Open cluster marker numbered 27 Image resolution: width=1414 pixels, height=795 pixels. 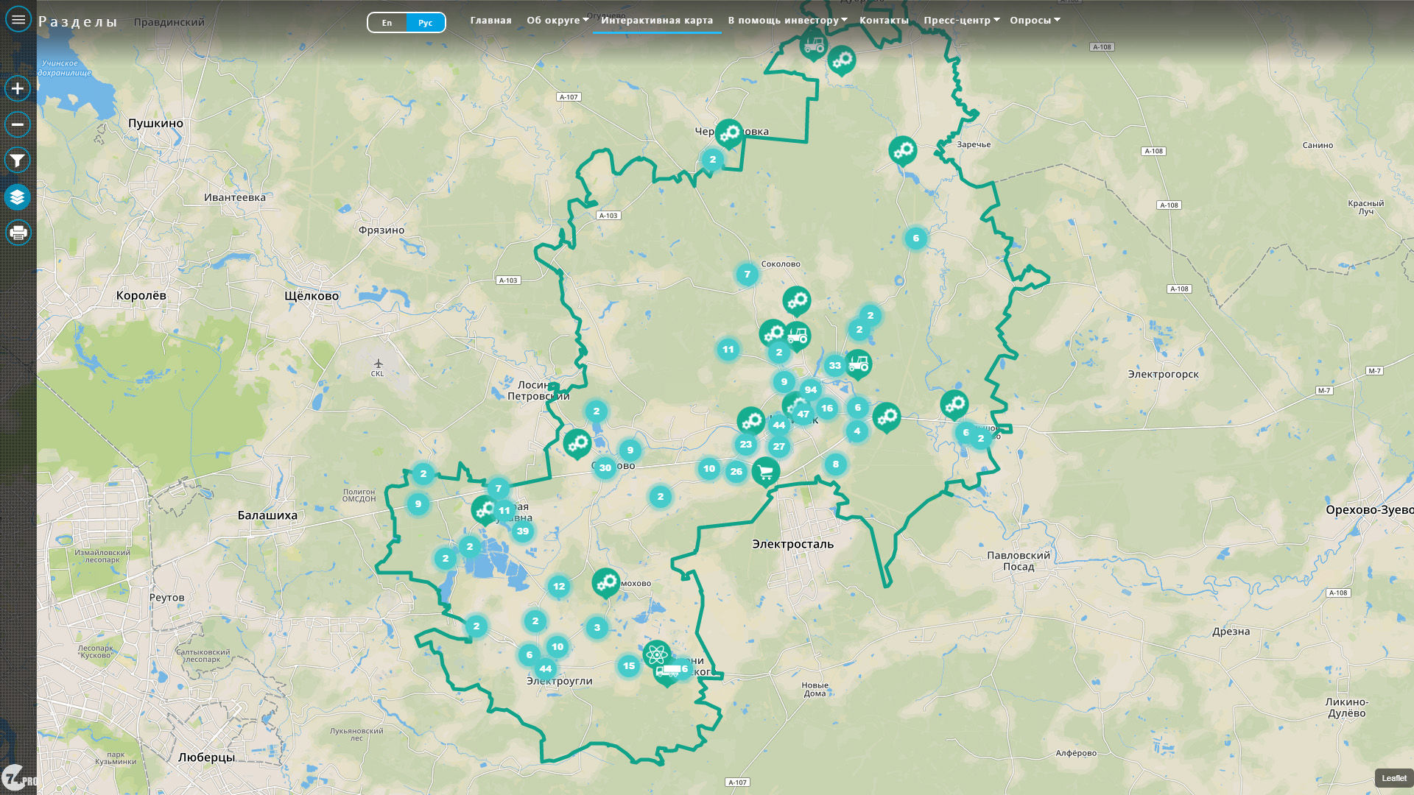778,447
